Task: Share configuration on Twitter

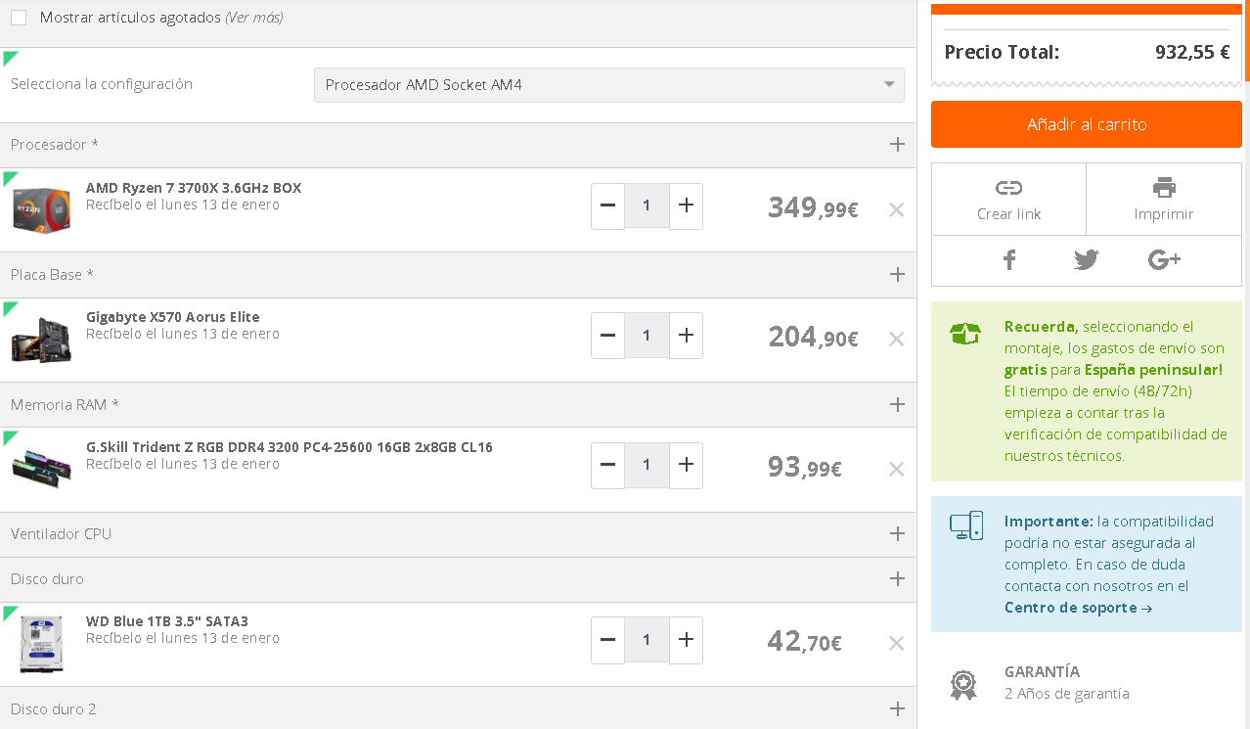Action: 1086,259
